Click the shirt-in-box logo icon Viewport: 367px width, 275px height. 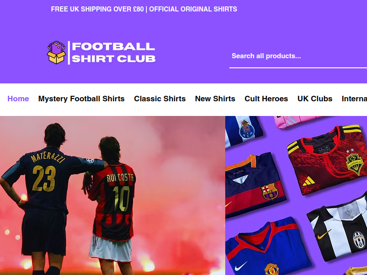pyautogui.click(x=56, y=53)
